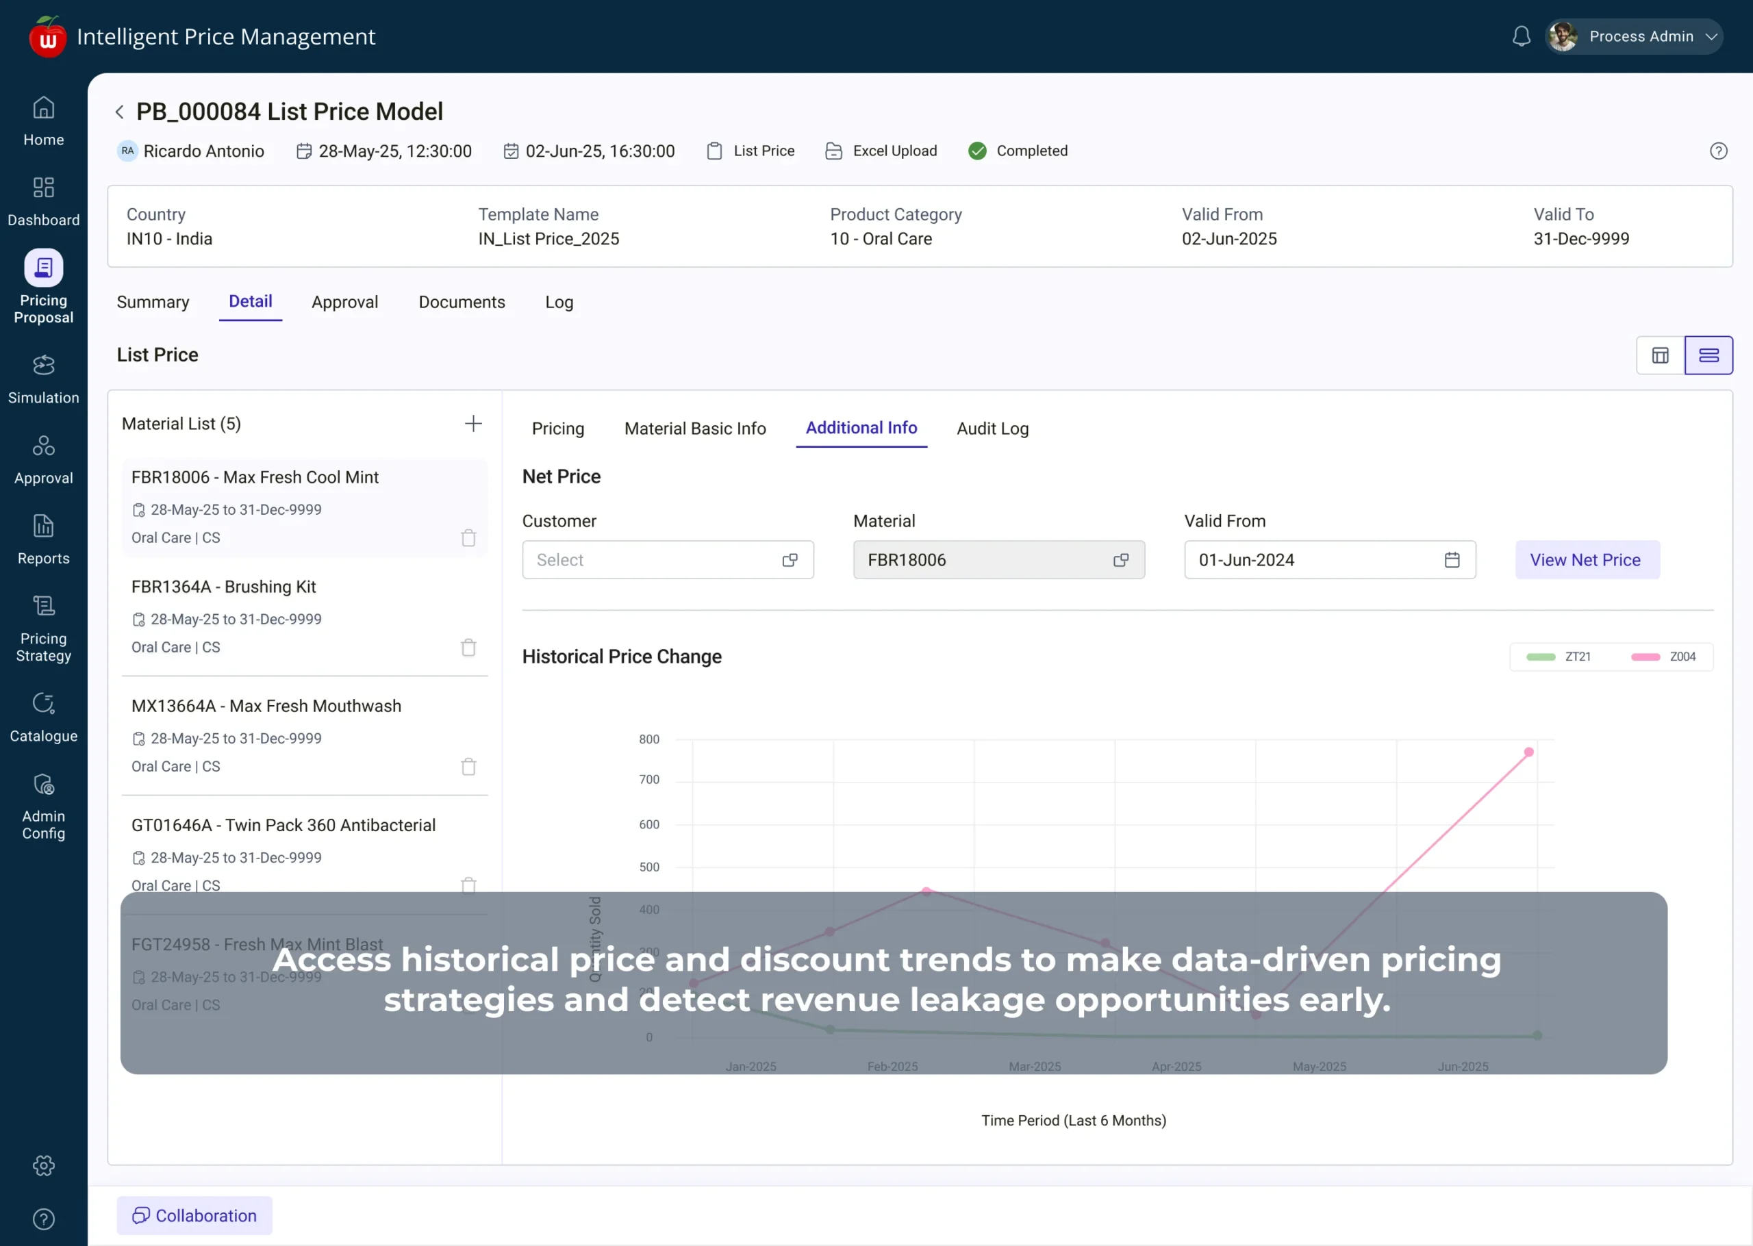Click the Material FBR18006 field
This screenshot has width=1753, height=1246.
998,560
